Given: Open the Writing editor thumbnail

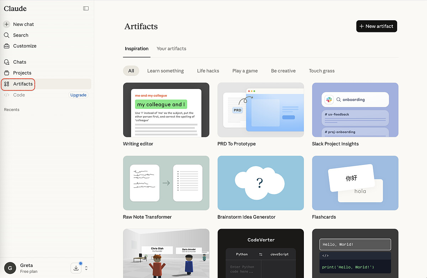Looking at the screenshot, I should (166, 110).
